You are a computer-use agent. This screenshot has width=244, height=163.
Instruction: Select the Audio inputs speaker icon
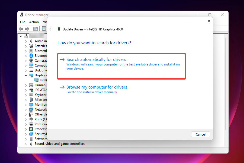tap(31, 41)
